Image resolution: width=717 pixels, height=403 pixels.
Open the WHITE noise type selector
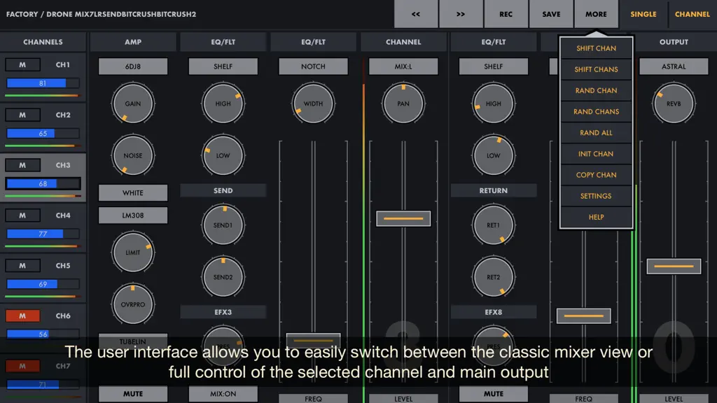133,193
